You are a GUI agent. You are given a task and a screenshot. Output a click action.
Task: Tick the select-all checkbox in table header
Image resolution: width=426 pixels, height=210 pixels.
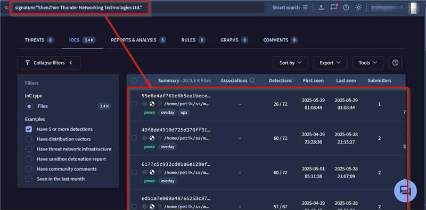point(134,80)
